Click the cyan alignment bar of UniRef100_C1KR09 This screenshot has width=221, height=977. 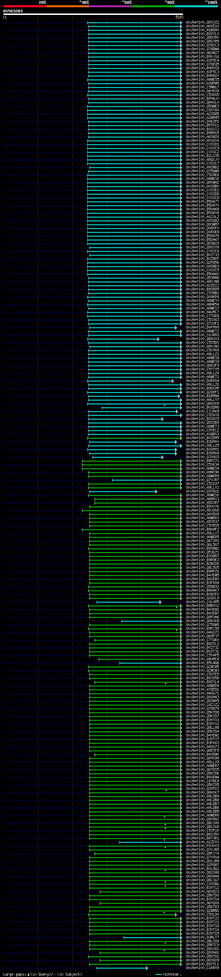click(x=122, y=968)
